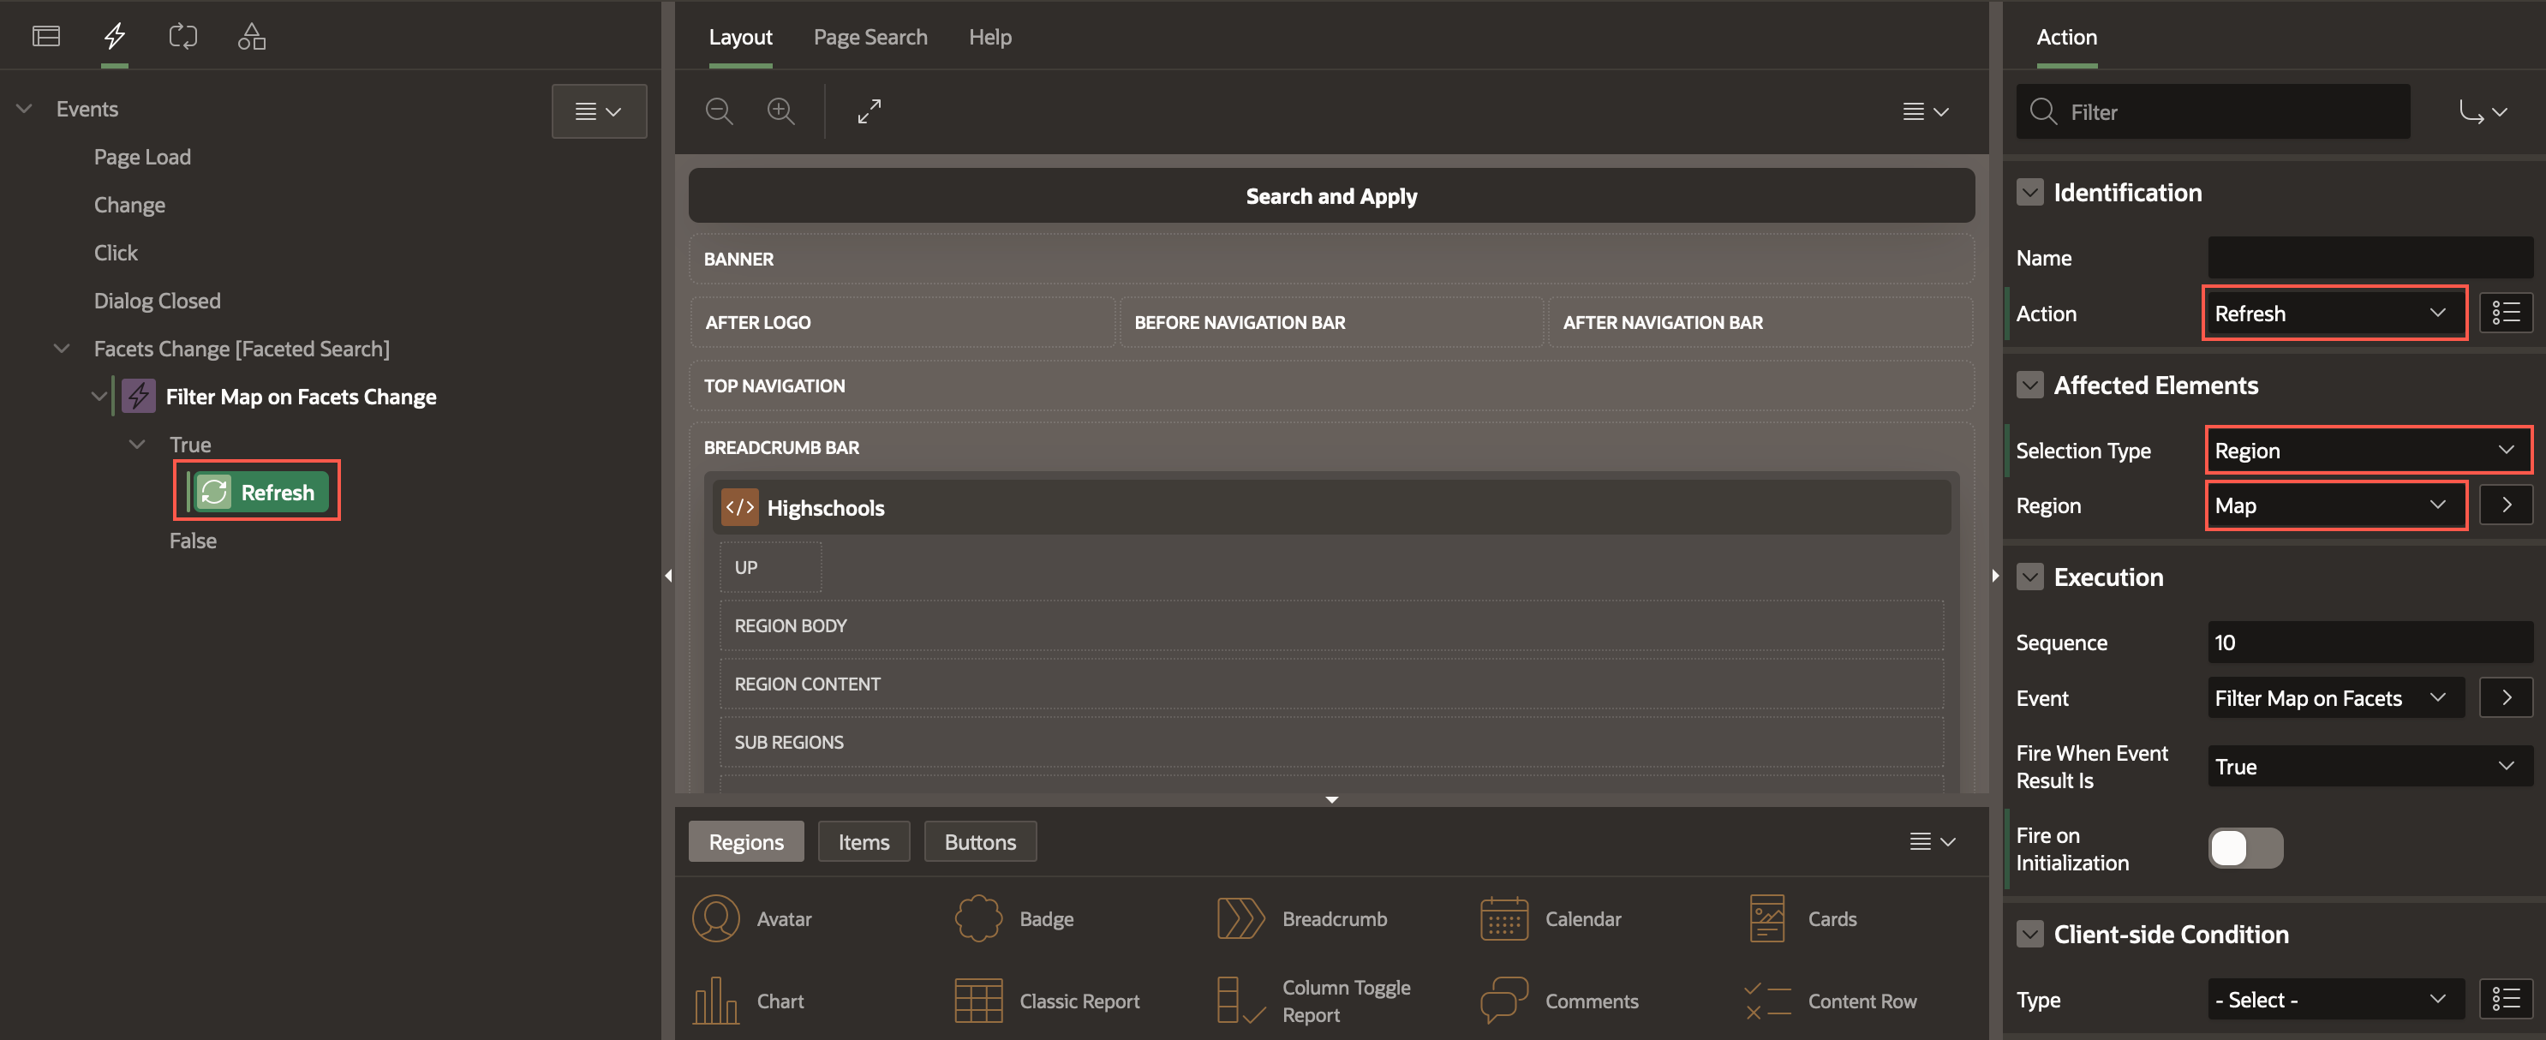Switch to the Items tab
The image size is (2546, 1040).
[864, 840]
